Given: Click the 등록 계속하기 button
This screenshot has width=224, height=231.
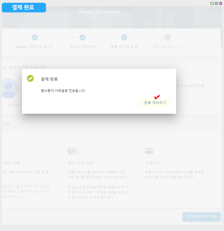Looking at the screenshot, I should 155,103.
